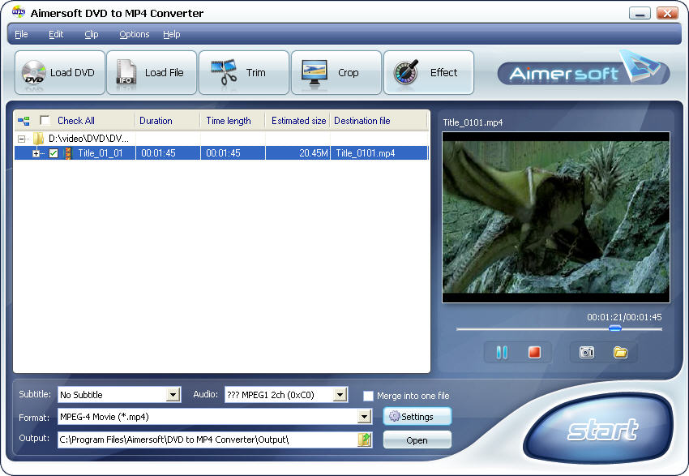Uncheck the Title_01_01 checkbox

tap(53, 153)
